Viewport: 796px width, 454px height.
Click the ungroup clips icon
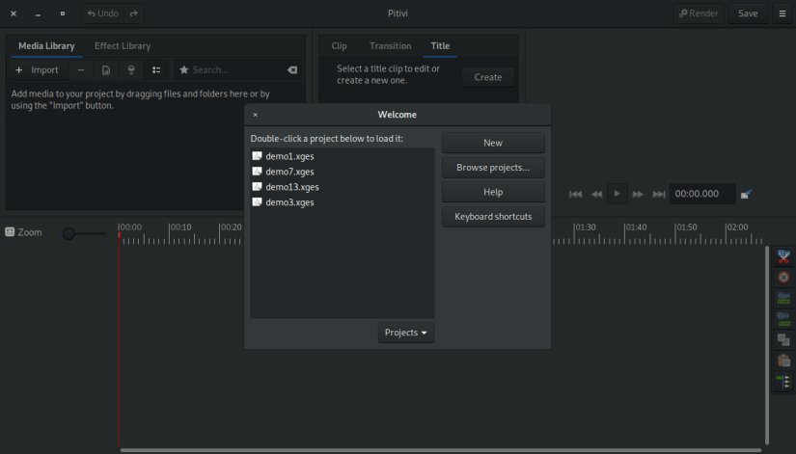[x=783, y=319]
